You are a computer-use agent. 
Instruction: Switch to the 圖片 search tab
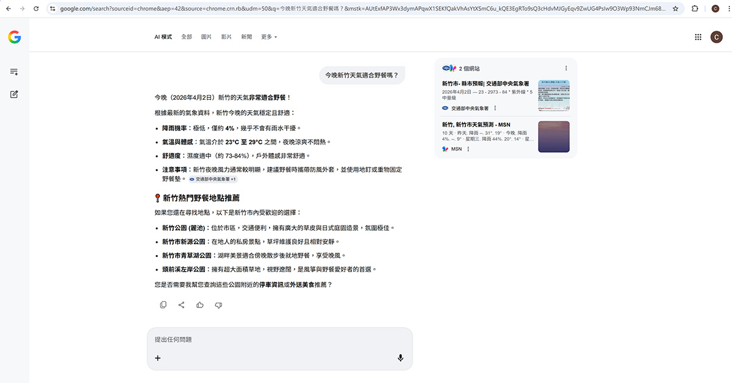[x=206, y=37]
